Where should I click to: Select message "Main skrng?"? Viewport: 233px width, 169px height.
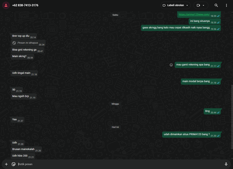coord(22,56)
